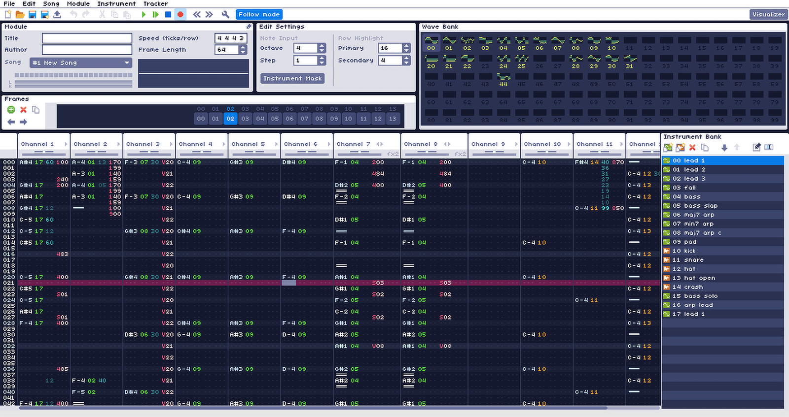Viewport: 789px width, 417px height.
Task: Increase the Frame Length spinner
Action: click(243, 47)
